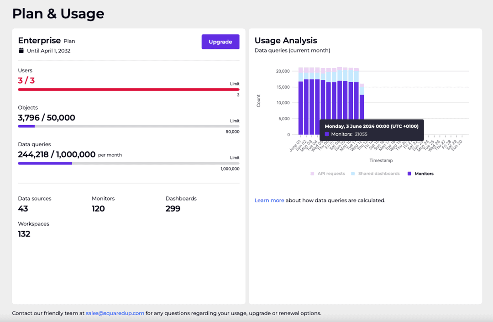This screenshot has width=493, height=322.
Task: Click the purple Monitors legend square
Action: [409, 174]
